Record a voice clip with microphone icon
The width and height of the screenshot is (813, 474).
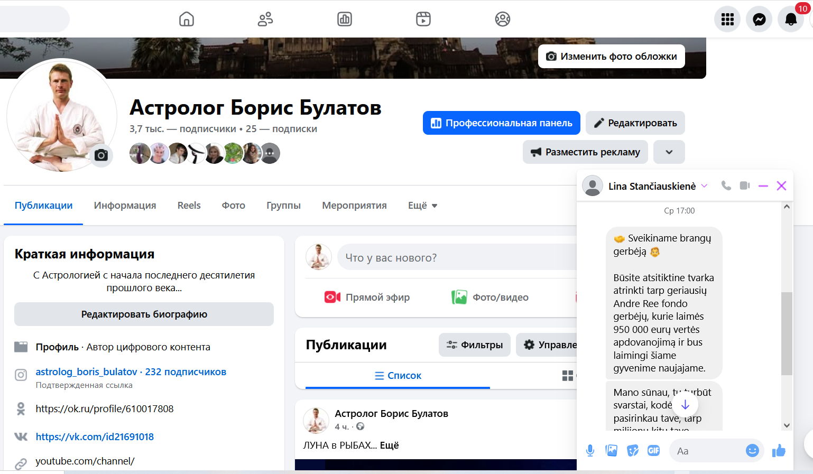590,451
